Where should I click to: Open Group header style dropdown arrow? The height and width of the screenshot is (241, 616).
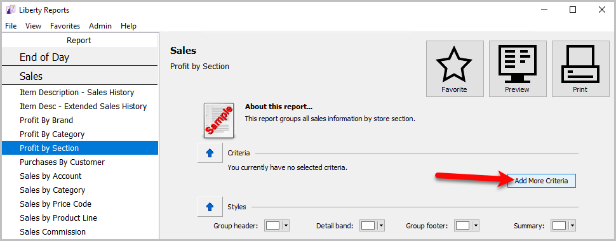click(x=286, y=226)
